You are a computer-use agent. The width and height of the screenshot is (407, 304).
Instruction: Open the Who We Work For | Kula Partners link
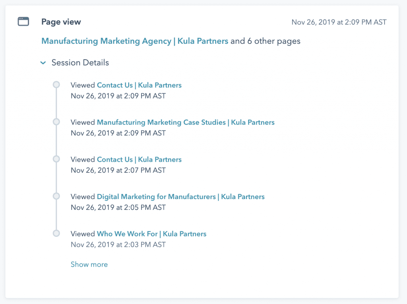click(x=152, y=234)
